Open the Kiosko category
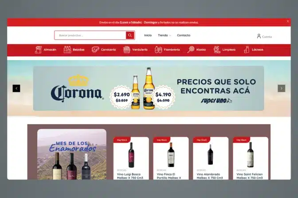The height and width of the screenshot is (198, 298). (201, 49)
